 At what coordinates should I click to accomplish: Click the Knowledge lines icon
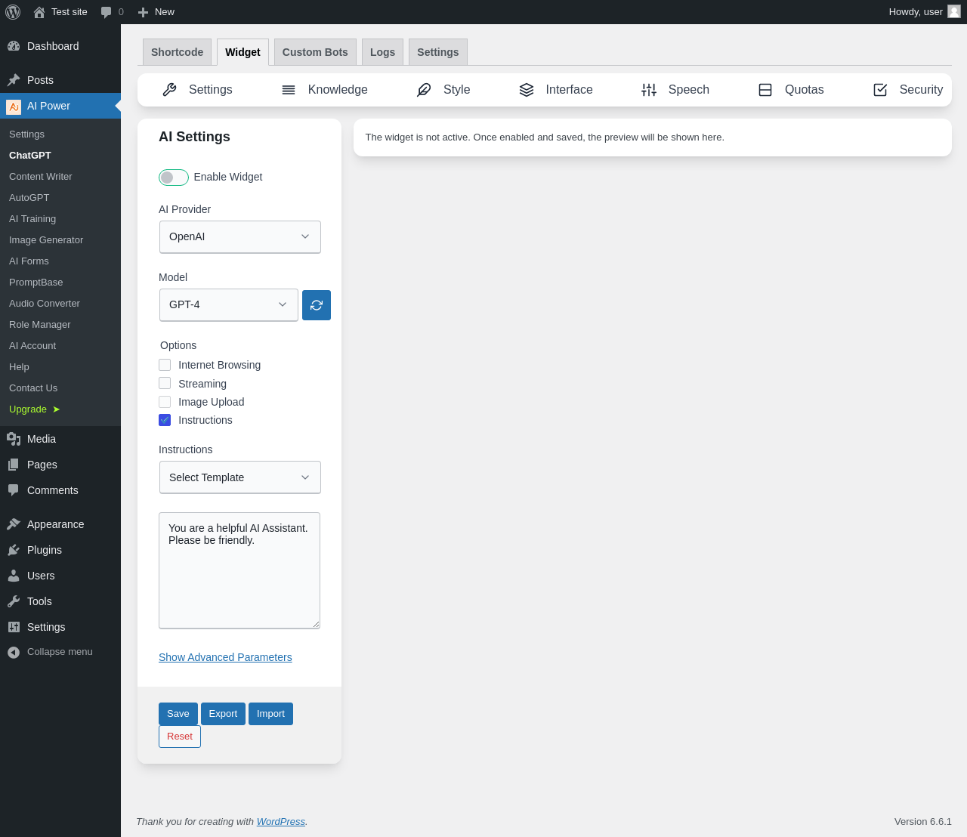(x=289, y=90)
